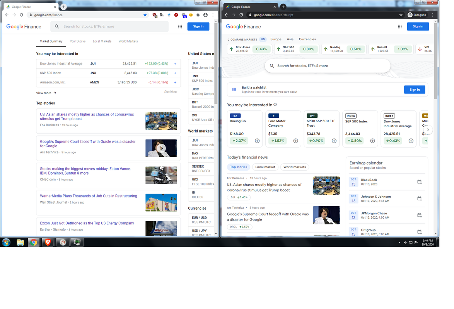The width and height of the screenshot is (454, 309).
Task: Open Google apps grid in the left window
Action: 180,26
